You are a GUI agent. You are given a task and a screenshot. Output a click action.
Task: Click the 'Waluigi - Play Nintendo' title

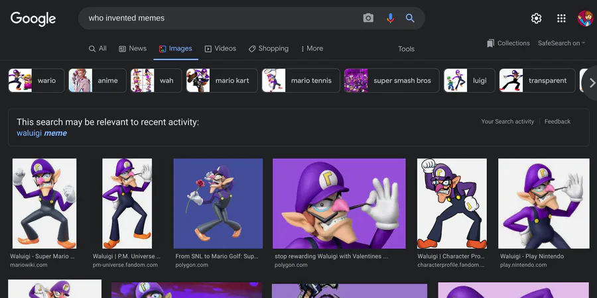pos(532,256)
